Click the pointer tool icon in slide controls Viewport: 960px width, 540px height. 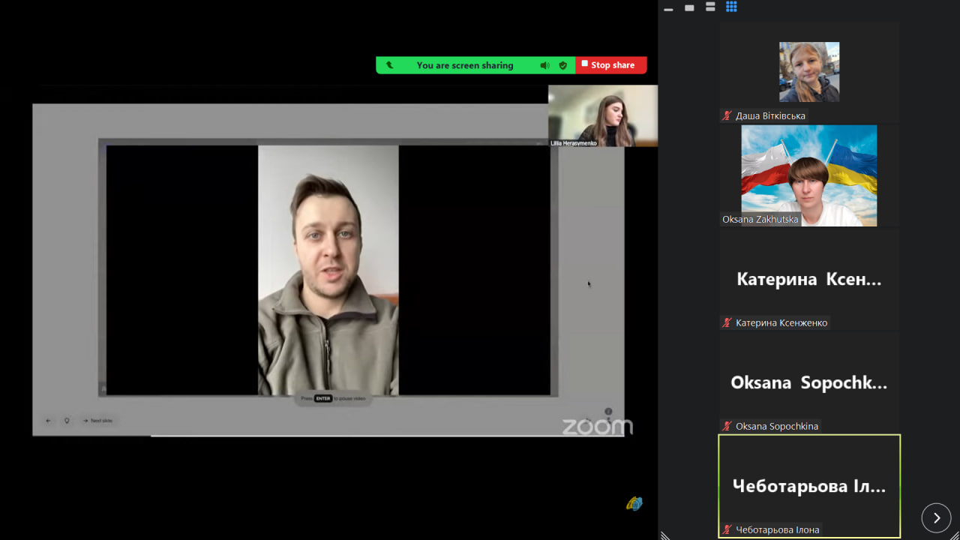67,421
